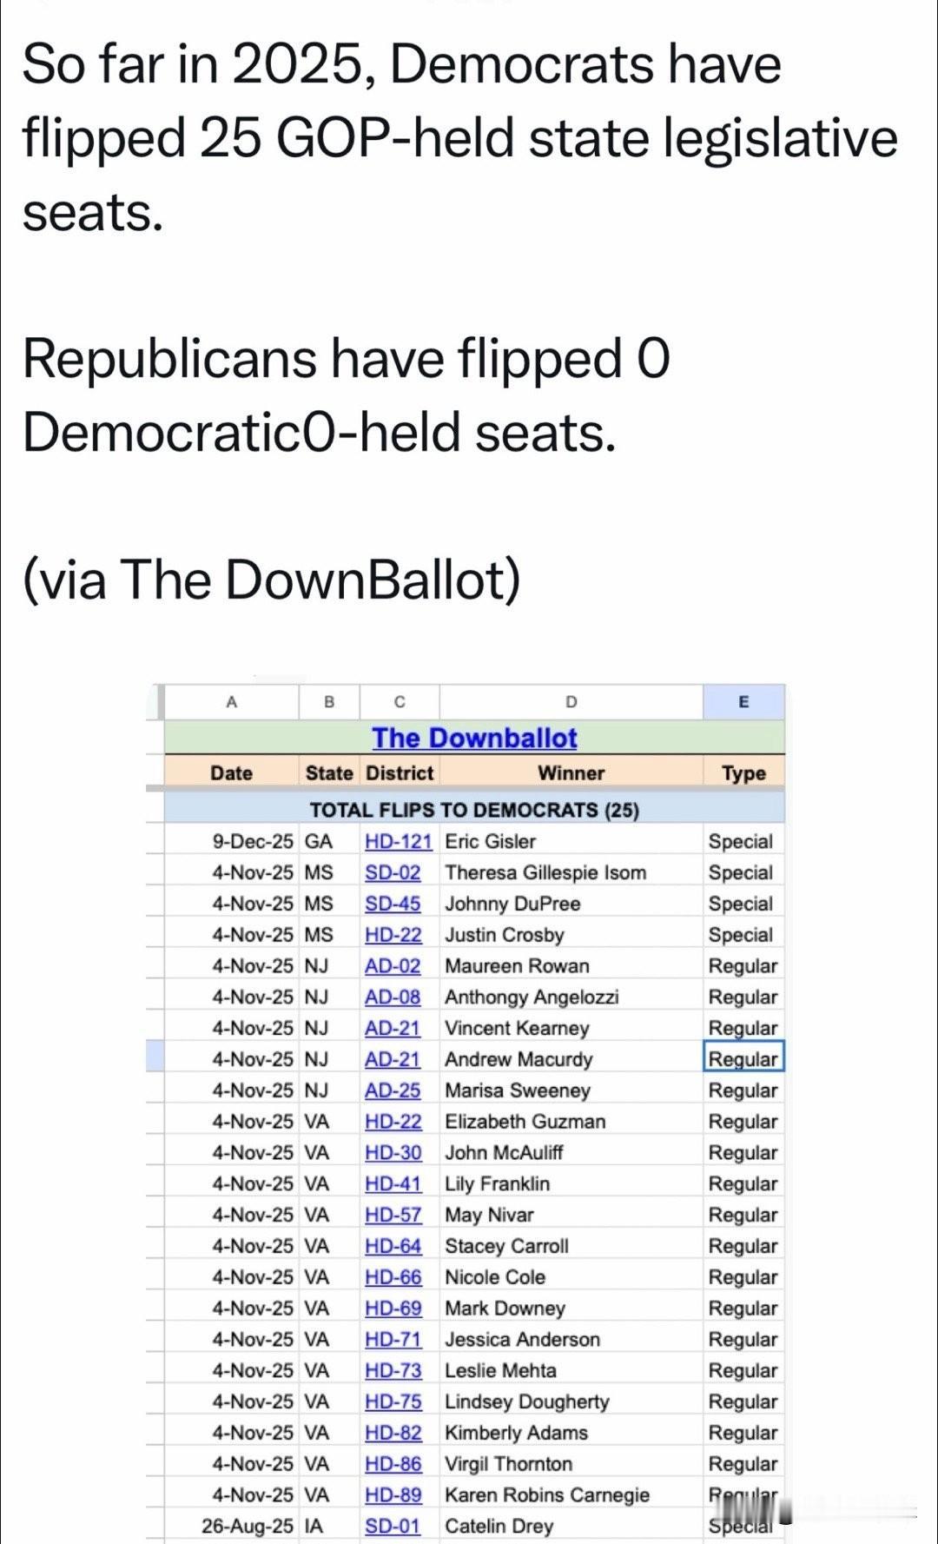The width and height of the screenshot is (938, 1544).
Task: Open the SD-01 Iowa district link
Action: (x=393, y=1526)
